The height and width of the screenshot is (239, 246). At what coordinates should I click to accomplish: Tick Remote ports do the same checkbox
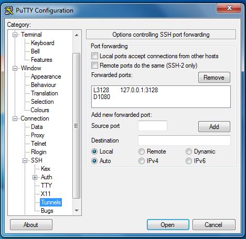coord(94,66)
